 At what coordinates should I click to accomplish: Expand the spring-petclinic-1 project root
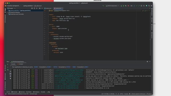coord(7,11)
